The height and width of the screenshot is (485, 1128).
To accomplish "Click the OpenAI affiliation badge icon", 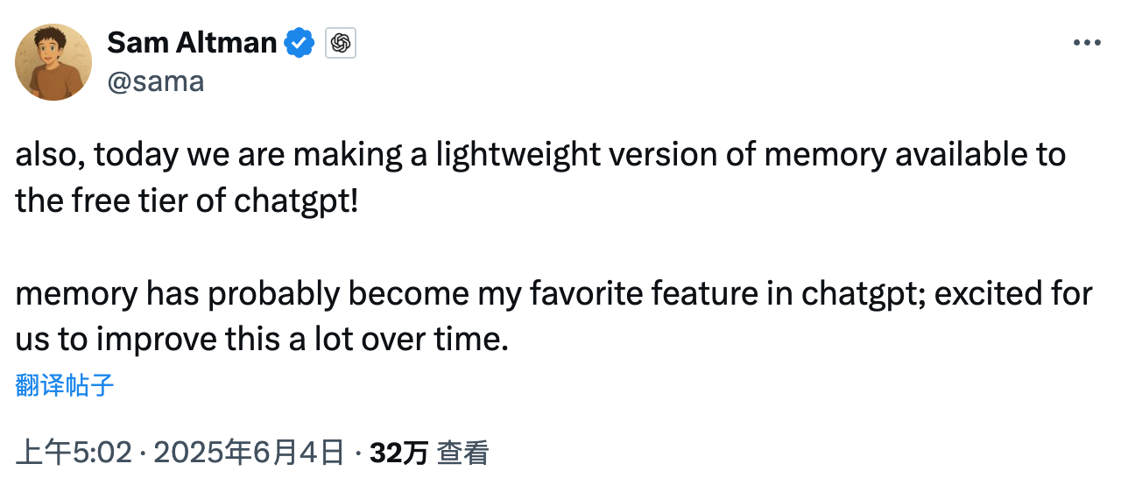I will 341,43.
